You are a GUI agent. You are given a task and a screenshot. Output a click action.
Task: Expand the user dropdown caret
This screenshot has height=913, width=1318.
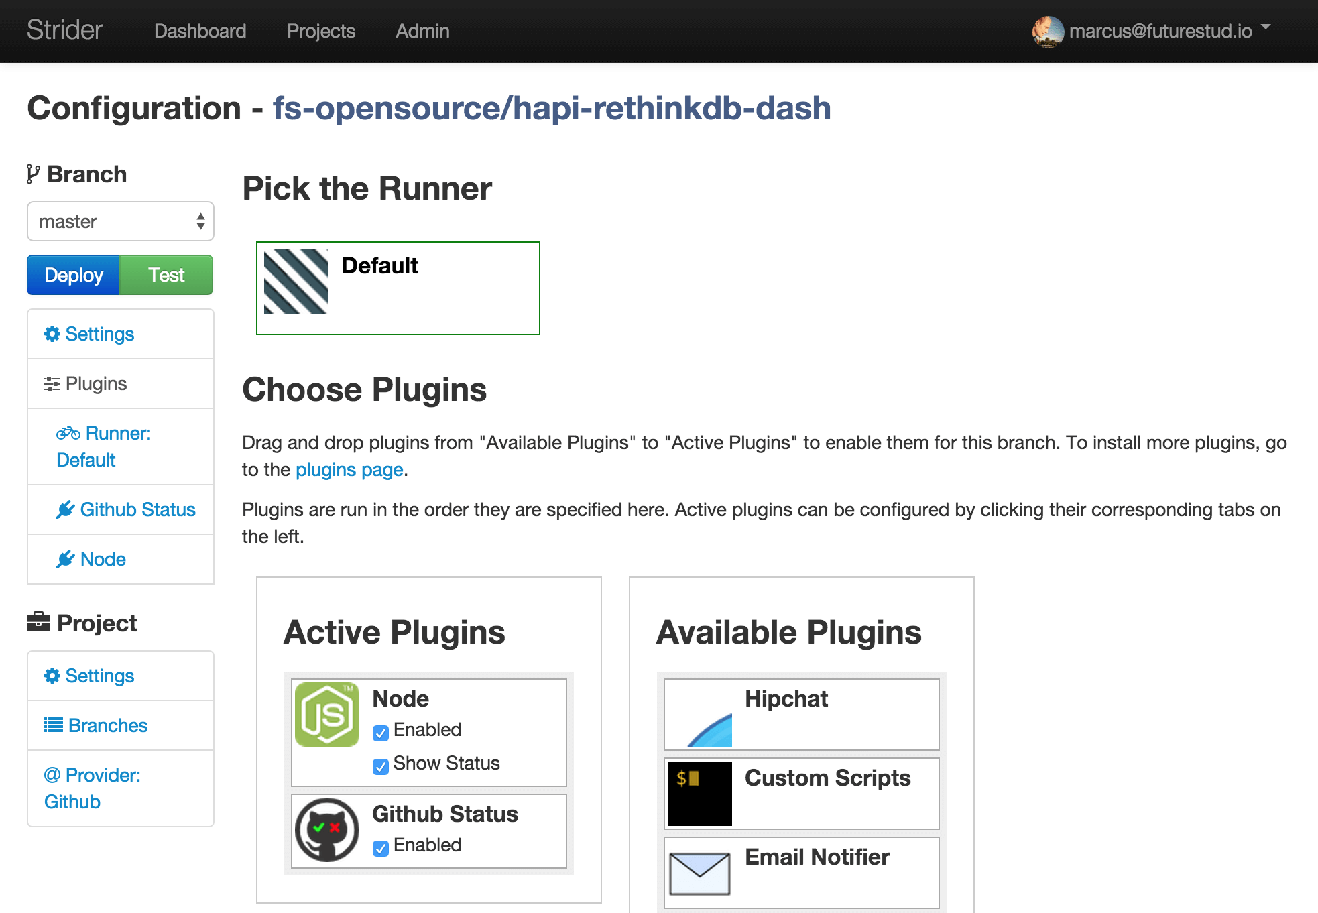(1266, 27)
